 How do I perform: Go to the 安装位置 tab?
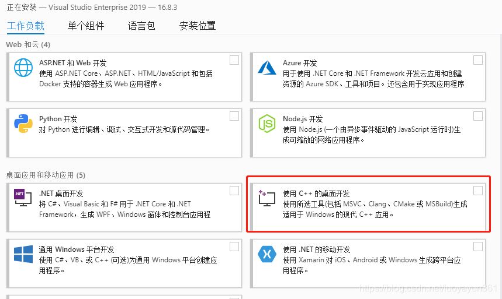[198, 26]
